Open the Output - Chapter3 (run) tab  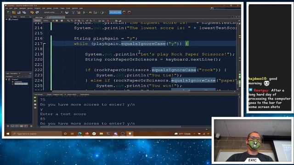[55, 95]
